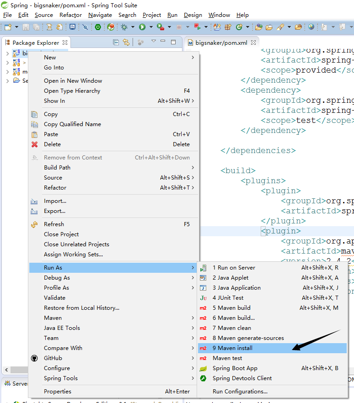Choose Assign Working Sets...
The image size is (354, 403).
click(x=113, y=254)
